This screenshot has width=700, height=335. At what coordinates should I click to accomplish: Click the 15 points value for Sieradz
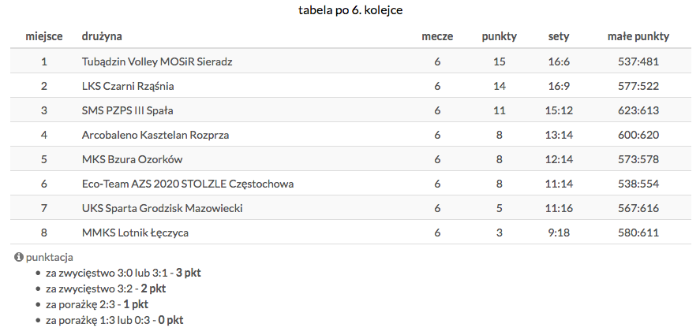(x=500, y=61)
